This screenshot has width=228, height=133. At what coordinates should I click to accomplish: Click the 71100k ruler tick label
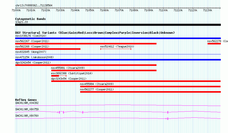163,10
